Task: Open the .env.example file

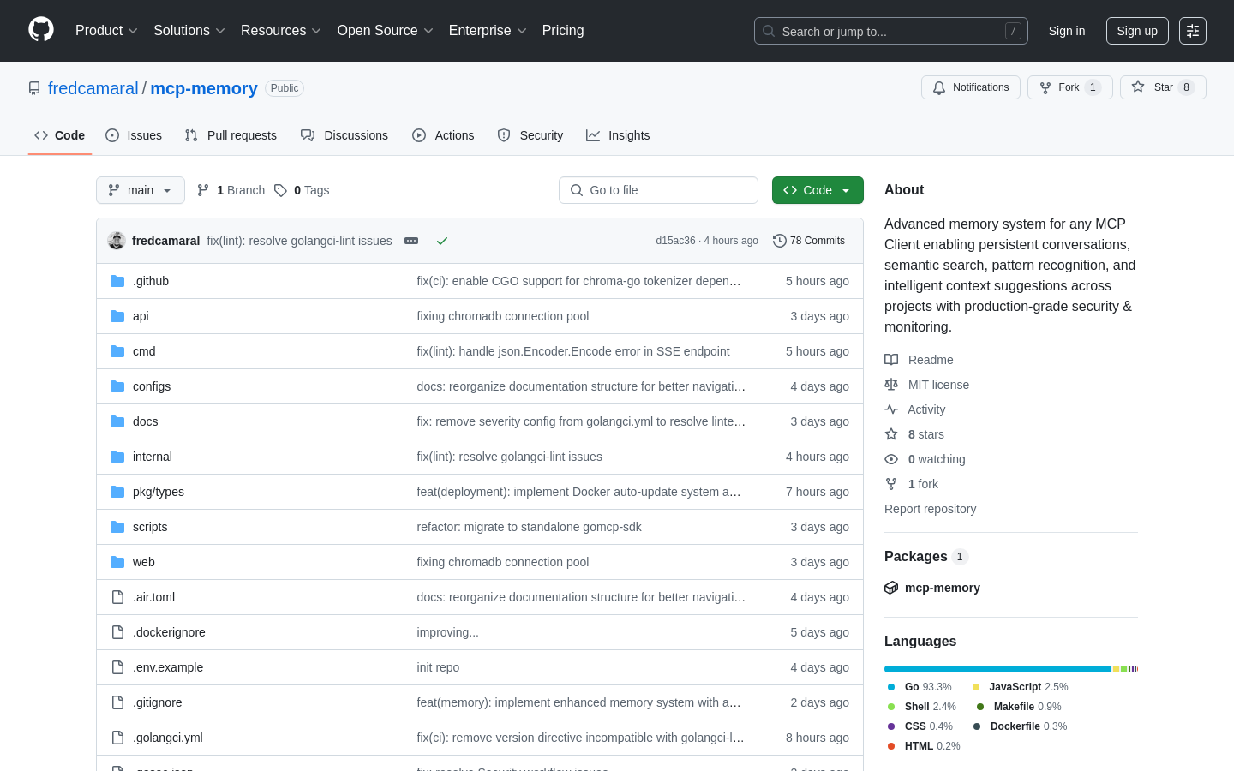Action: click(168, 667)
